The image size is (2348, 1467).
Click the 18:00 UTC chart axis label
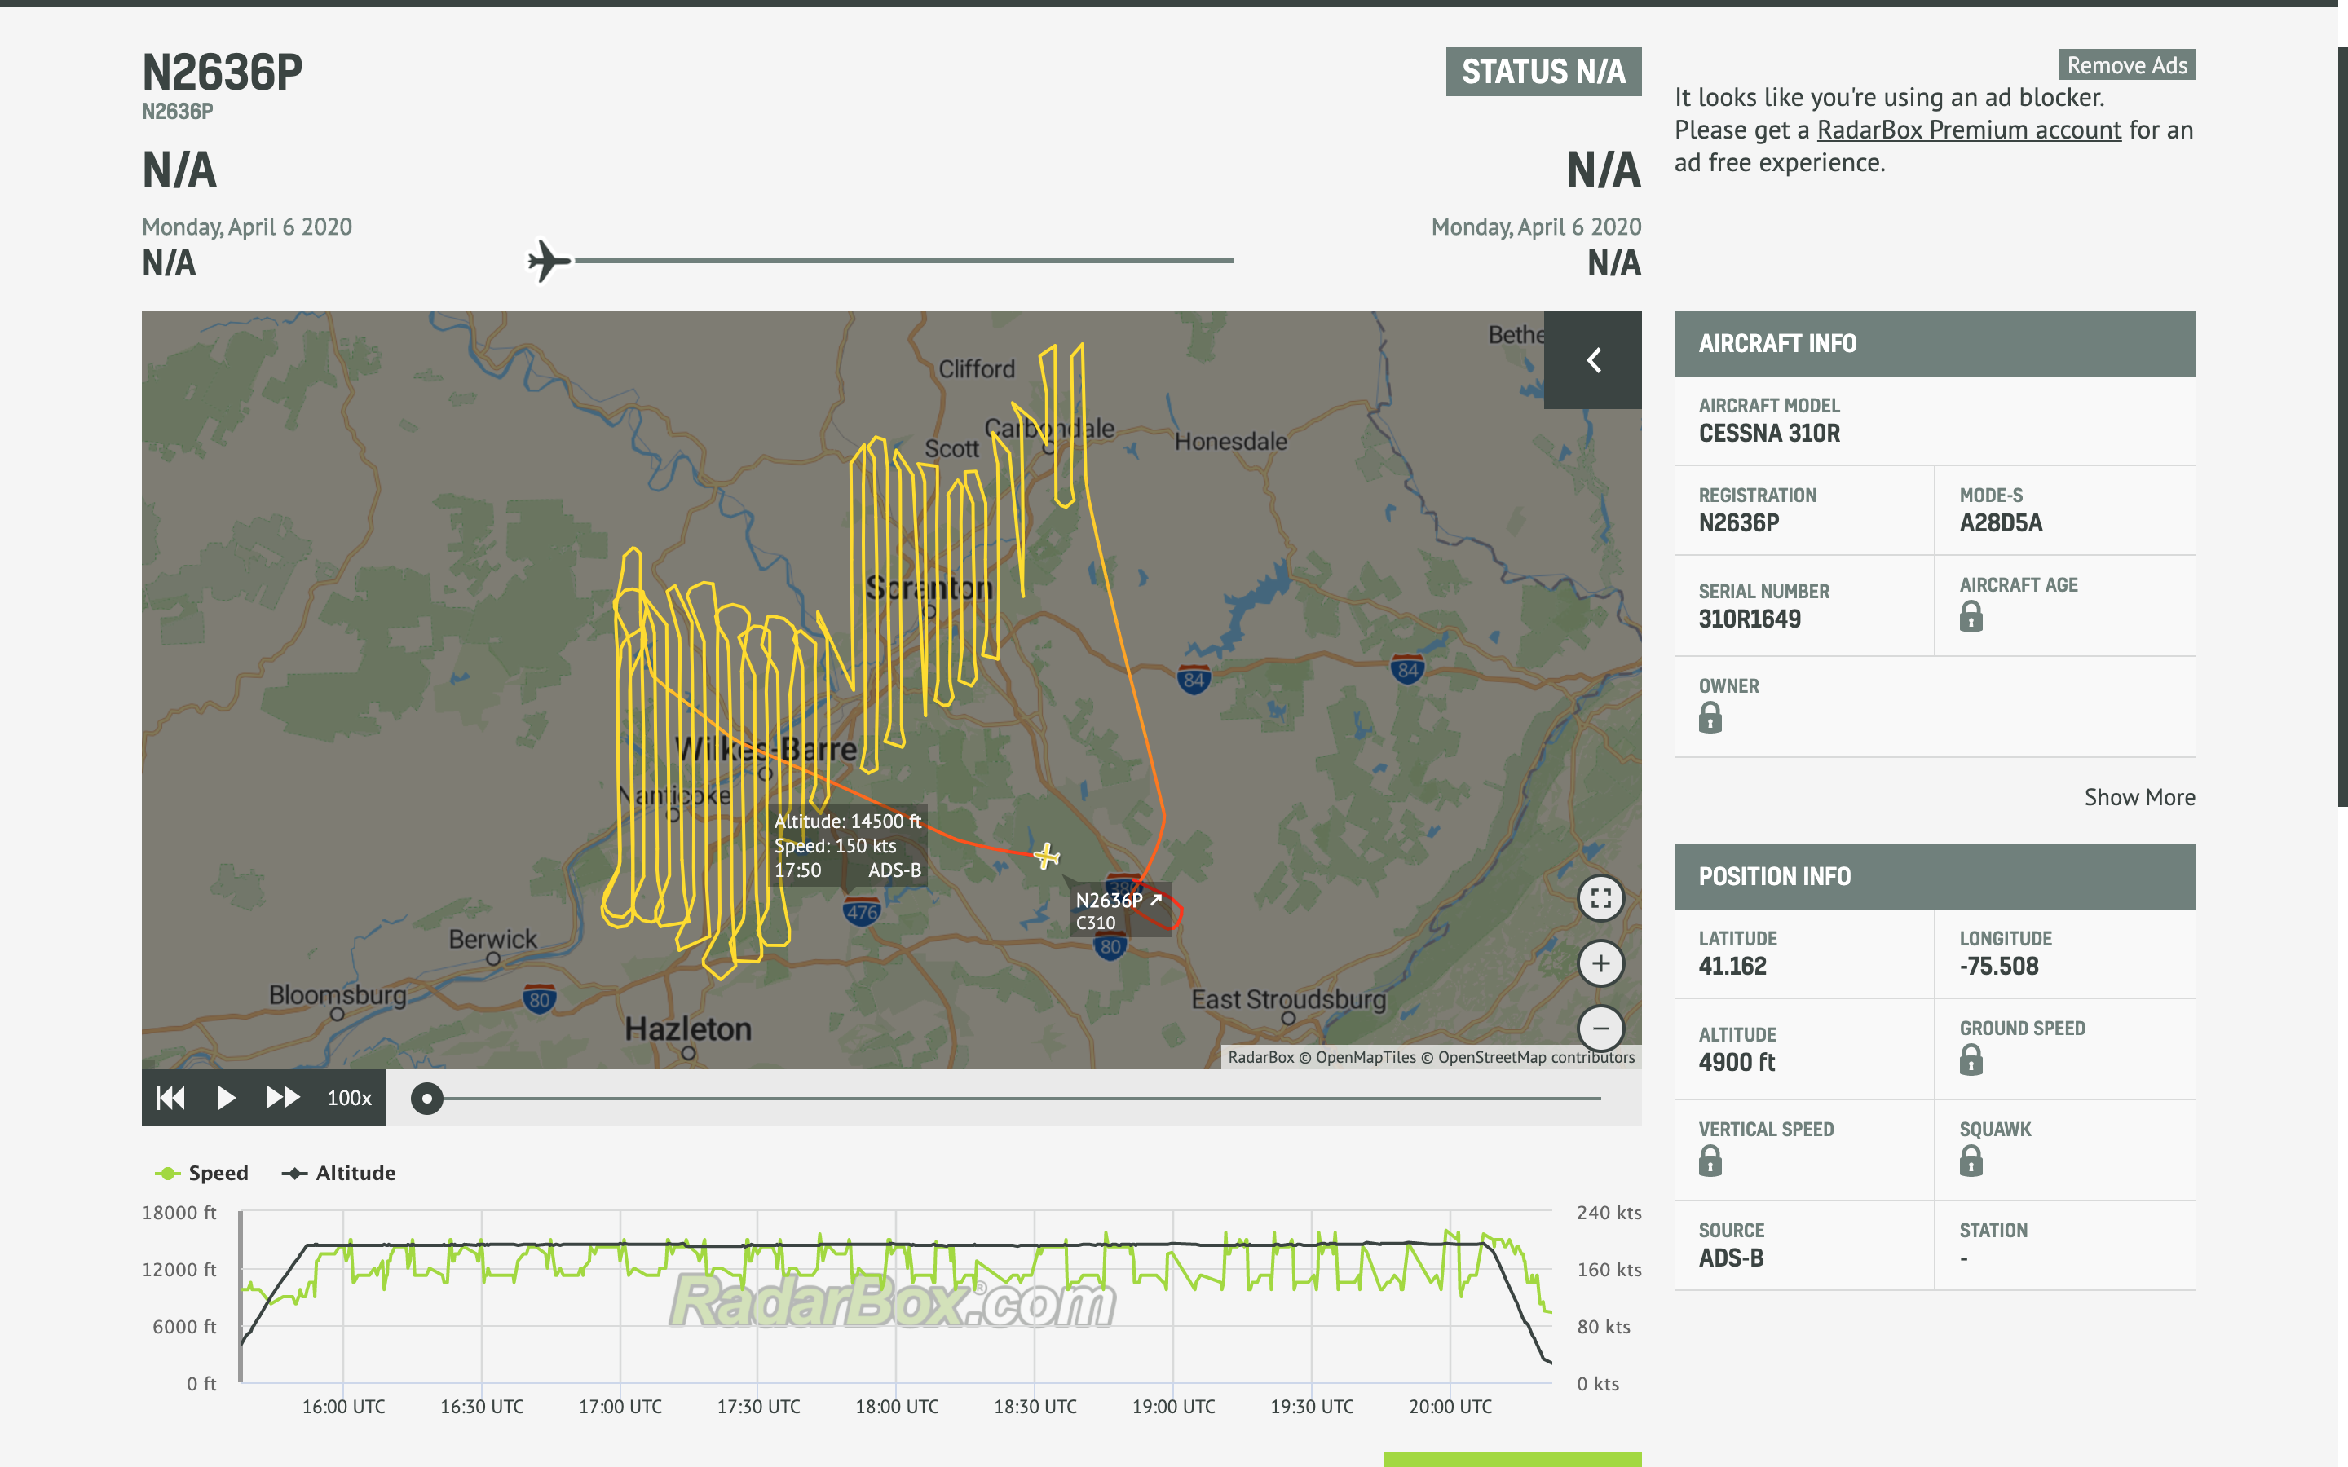point(897,1407)
